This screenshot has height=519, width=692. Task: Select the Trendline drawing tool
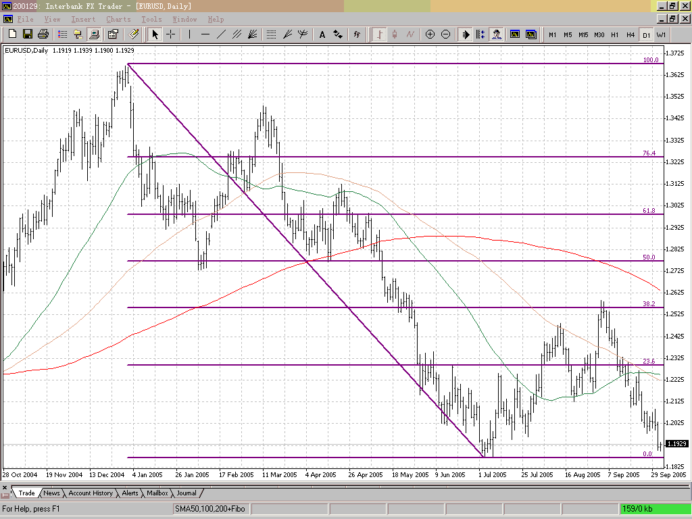click(222, 34)
